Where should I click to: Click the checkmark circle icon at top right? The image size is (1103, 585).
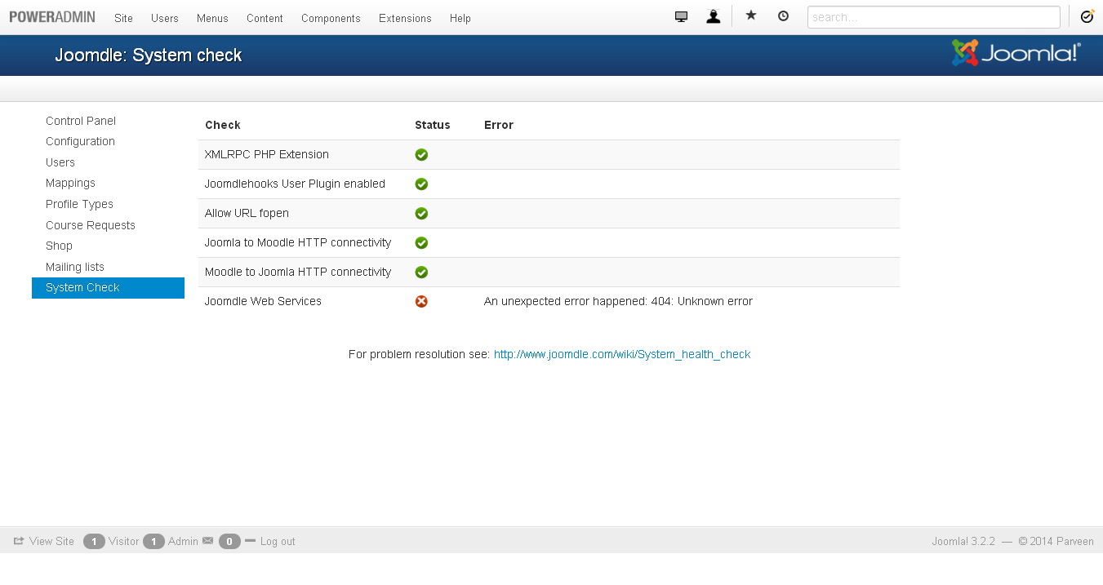1087,16
